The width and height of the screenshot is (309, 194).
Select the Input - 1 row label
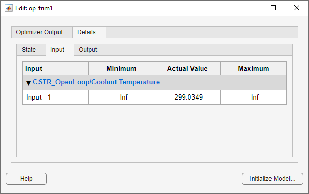[x=55, y=98]
